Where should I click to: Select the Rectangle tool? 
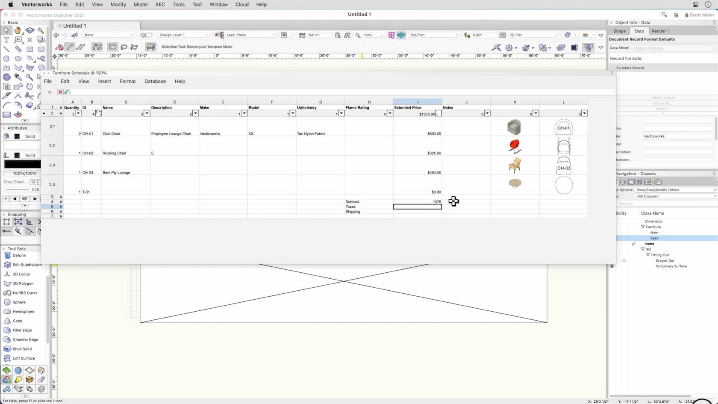coord(29,49)
